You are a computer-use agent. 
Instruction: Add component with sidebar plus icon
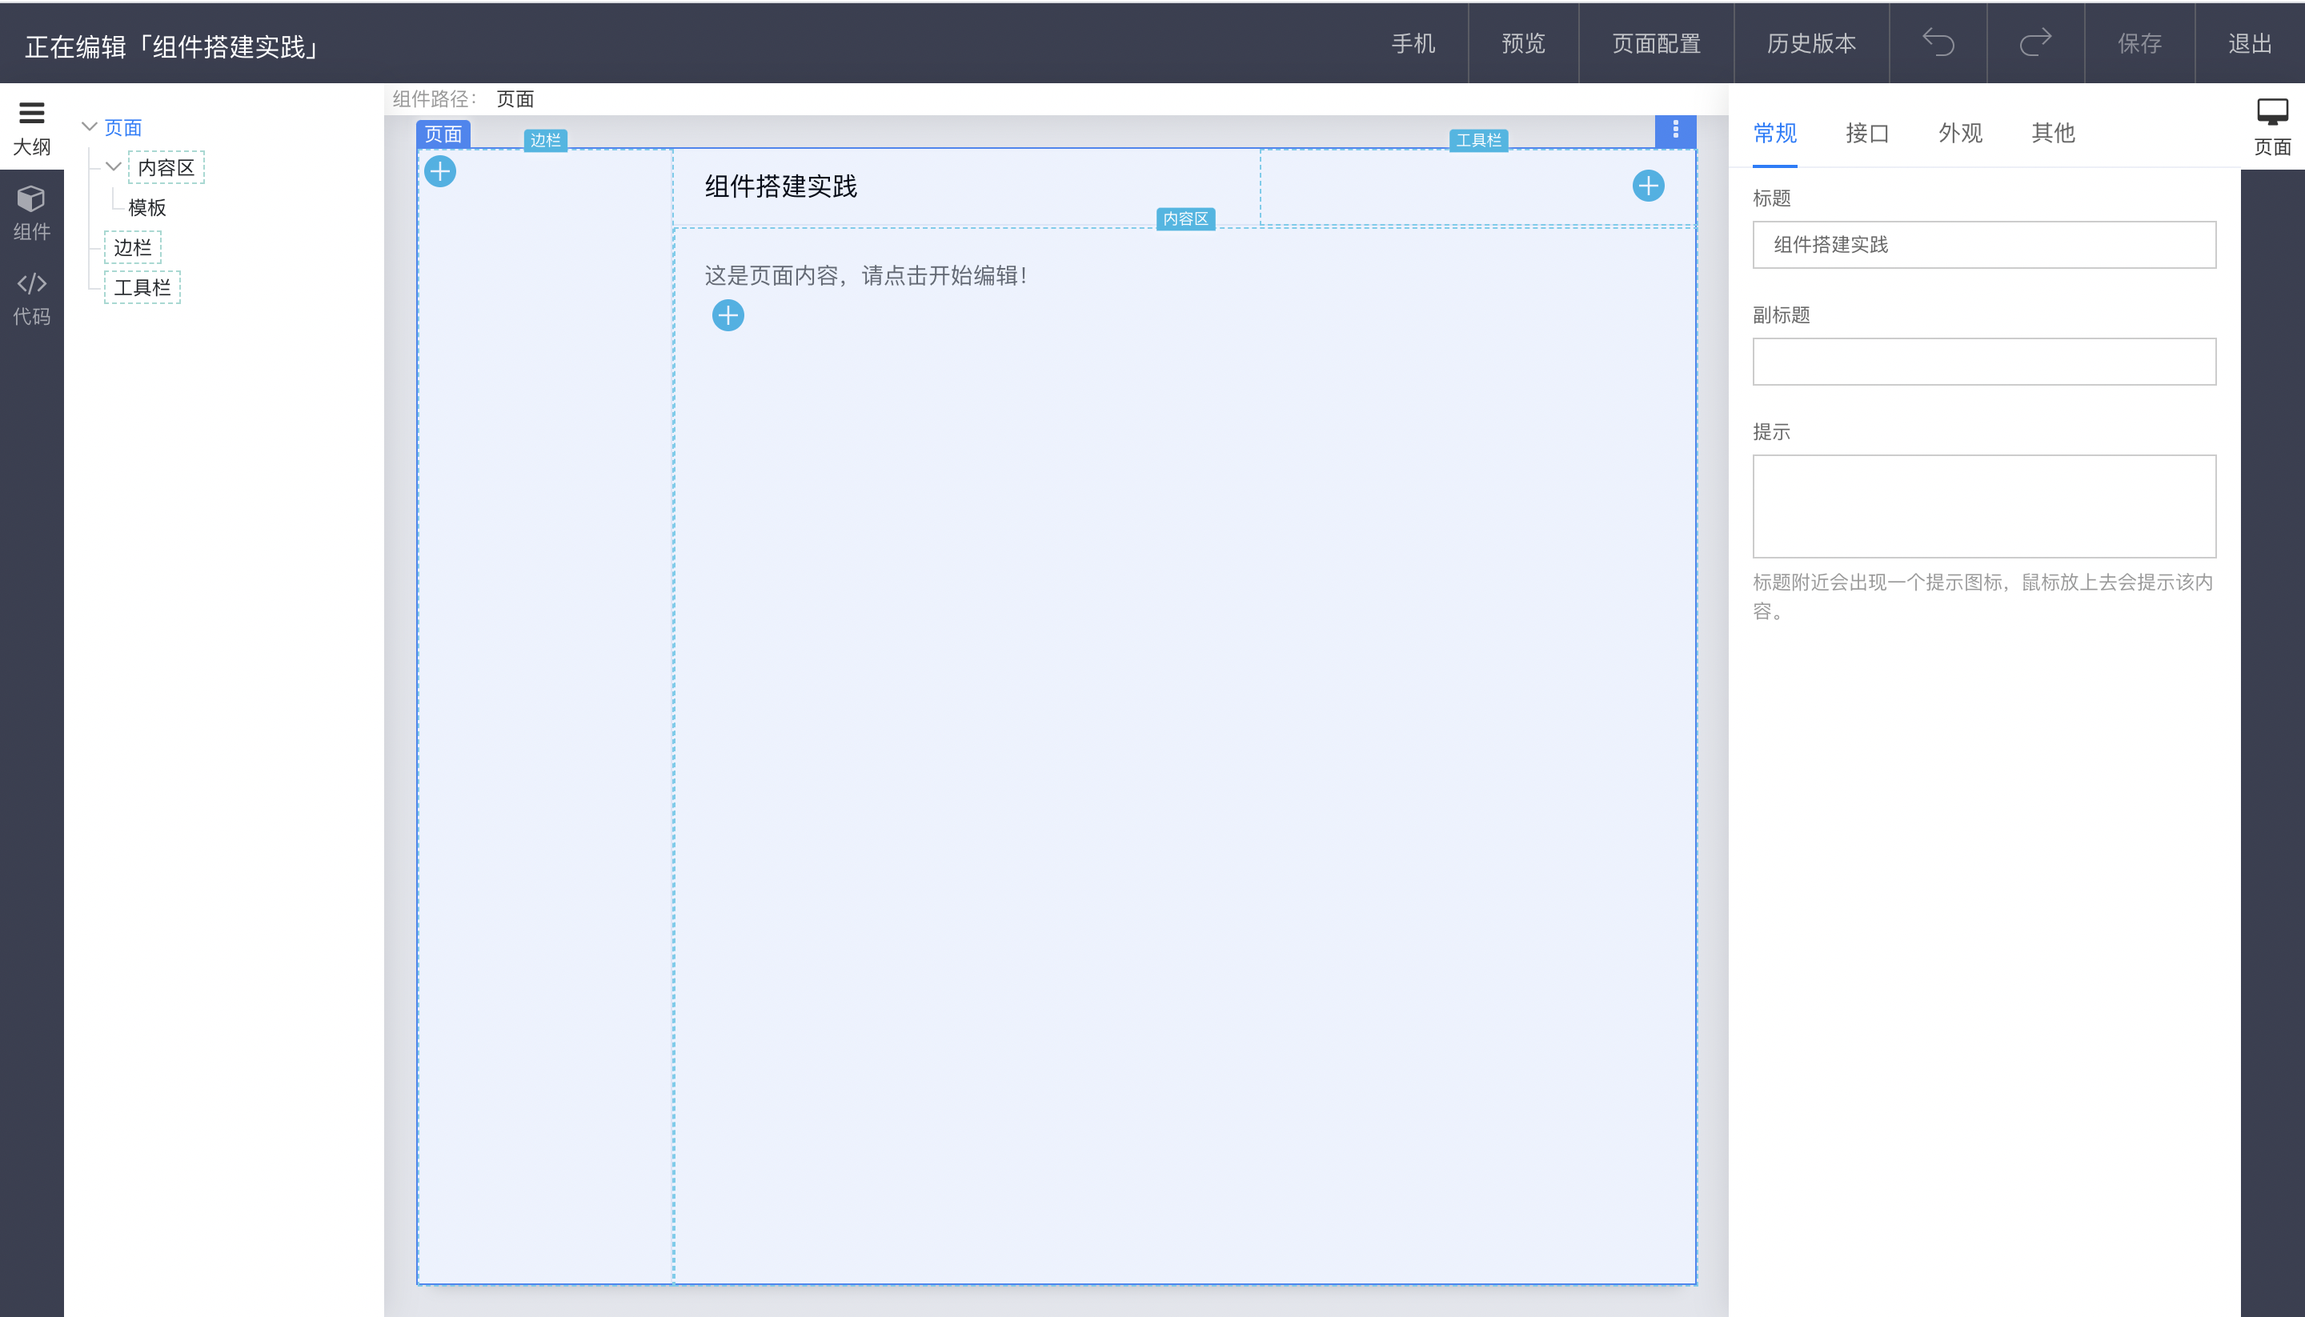[x=440, y=171]
